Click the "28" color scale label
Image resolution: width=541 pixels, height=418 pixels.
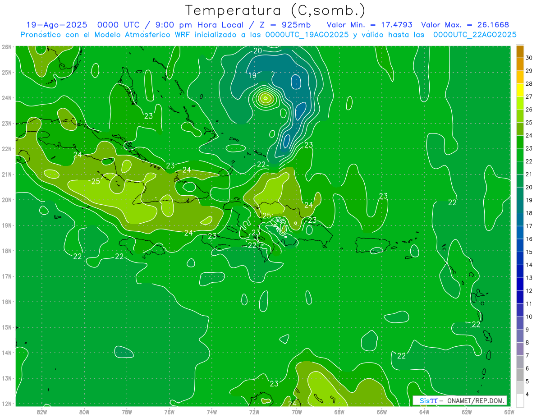pos(529,83)
